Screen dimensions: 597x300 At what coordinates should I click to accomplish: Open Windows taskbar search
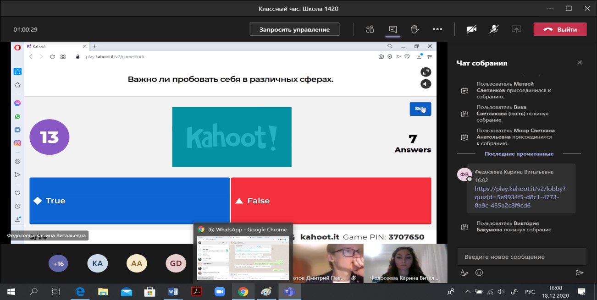(x=33, y=291)
